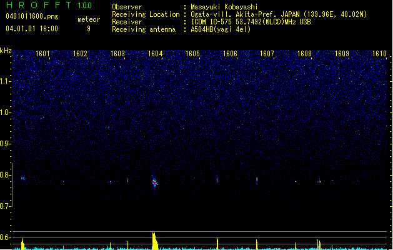The width and height of the screenshot is (393, 250).
Task: Click the meteor count value 9
Action: tap(89, 29)
